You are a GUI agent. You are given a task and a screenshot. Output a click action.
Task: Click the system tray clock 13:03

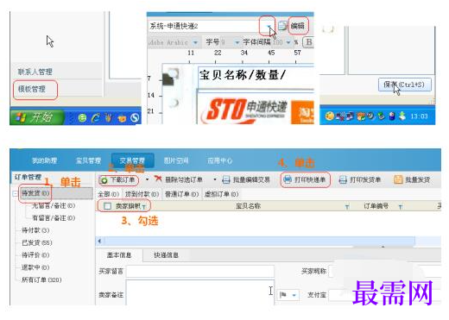pyautogui.click(x=419, y=116)
